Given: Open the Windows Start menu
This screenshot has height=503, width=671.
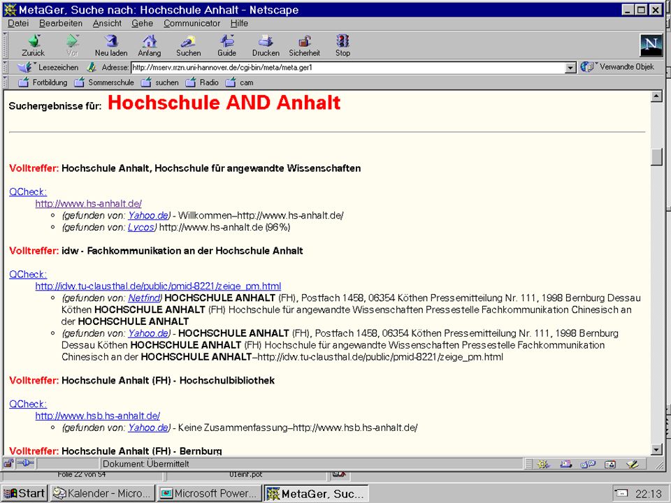Looking at the screenshot, I should pos(24,494).
